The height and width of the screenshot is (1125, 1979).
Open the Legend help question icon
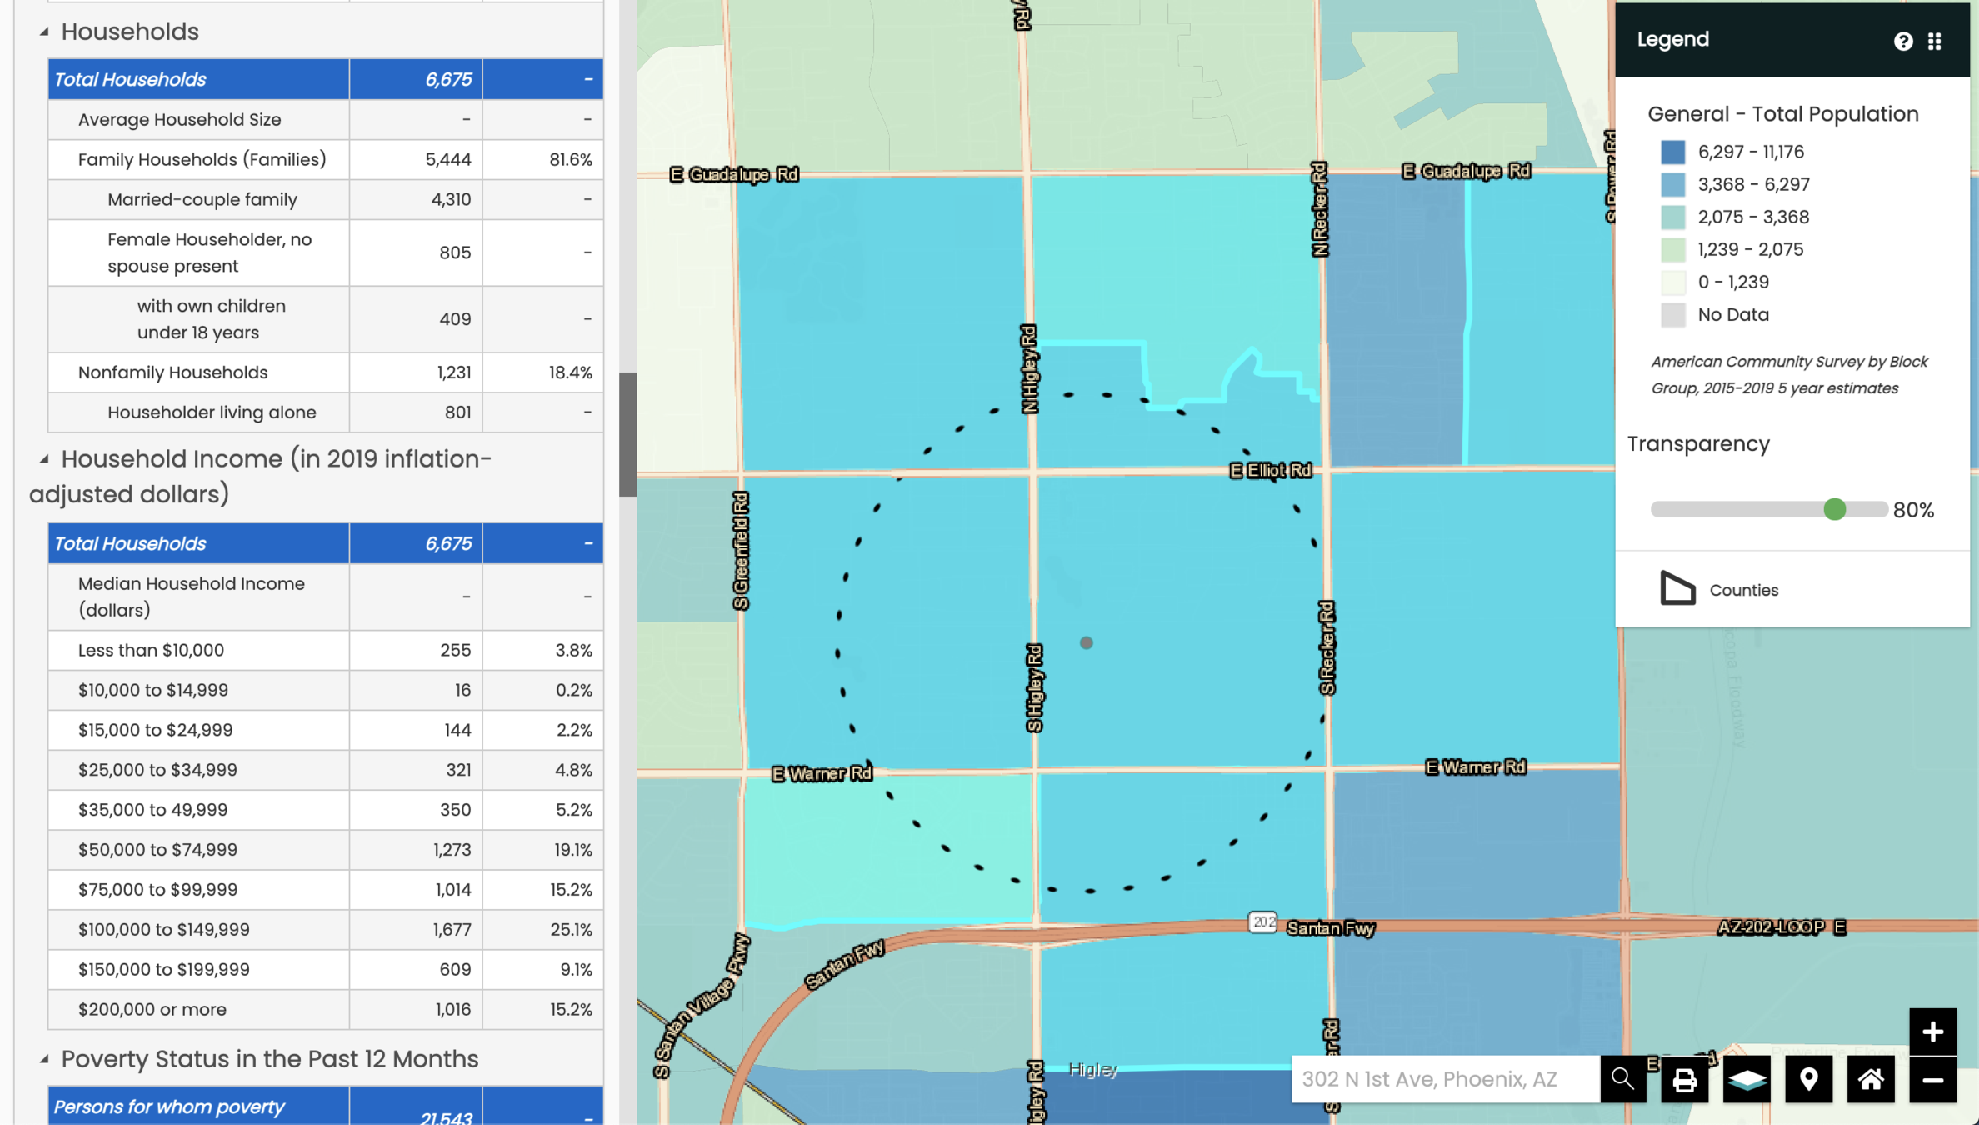pyautogui.click(x=1902, y=42)
